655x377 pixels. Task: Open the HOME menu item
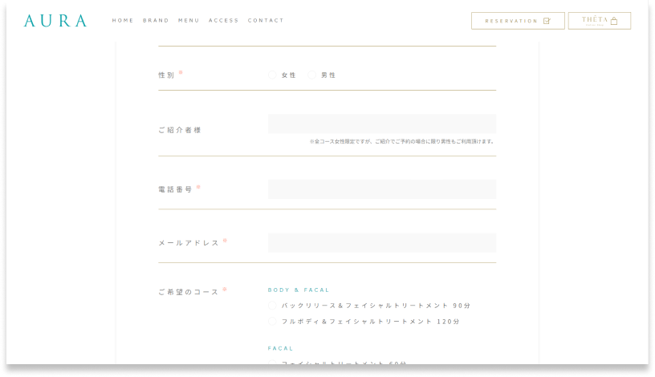click(123, 21)
